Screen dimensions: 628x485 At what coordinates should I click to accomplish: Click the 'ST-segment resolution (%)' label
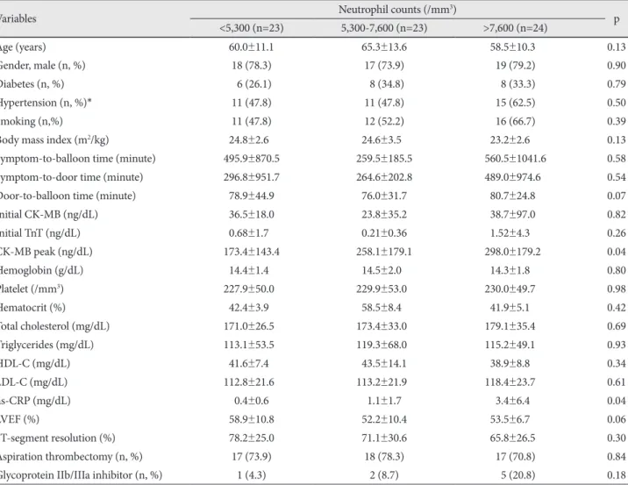point(57,439)
